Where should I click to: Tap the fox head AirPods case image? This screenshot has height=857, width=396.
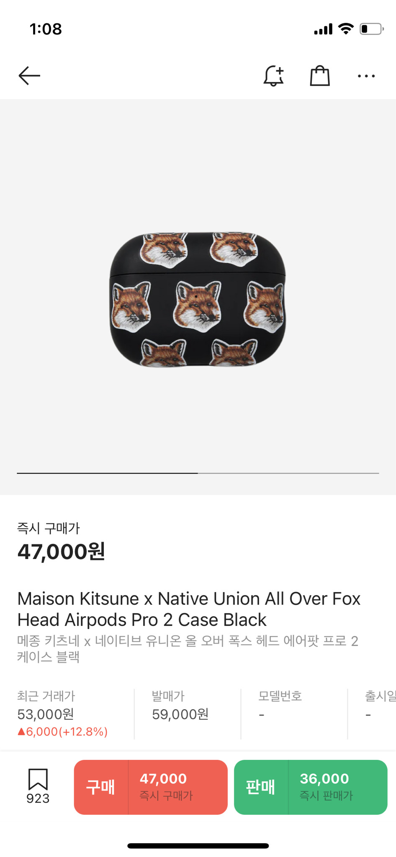point(198,300)
